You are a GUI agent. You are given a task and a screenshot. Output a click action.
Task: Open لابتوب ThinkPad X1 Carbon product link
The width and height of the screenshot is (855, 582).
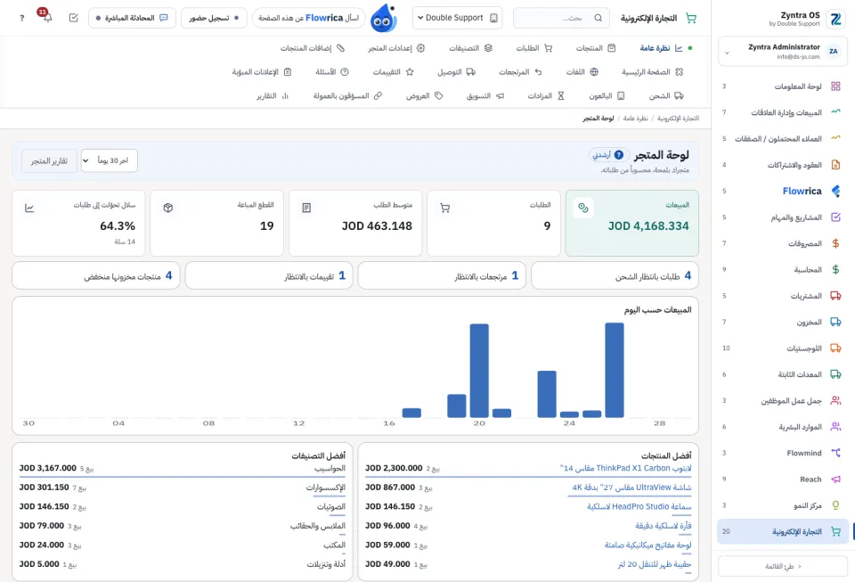click(625, 469)
